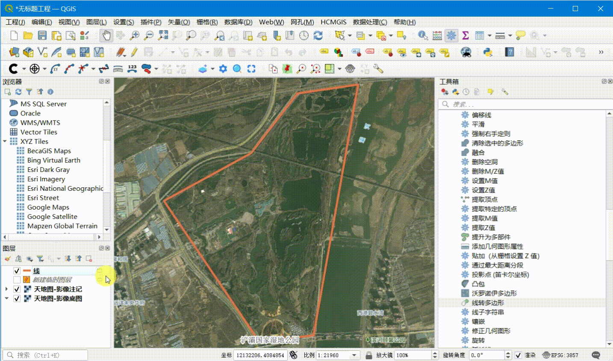Collapse the XYZ Tiles tree node
613x361 pixels.
5,141
